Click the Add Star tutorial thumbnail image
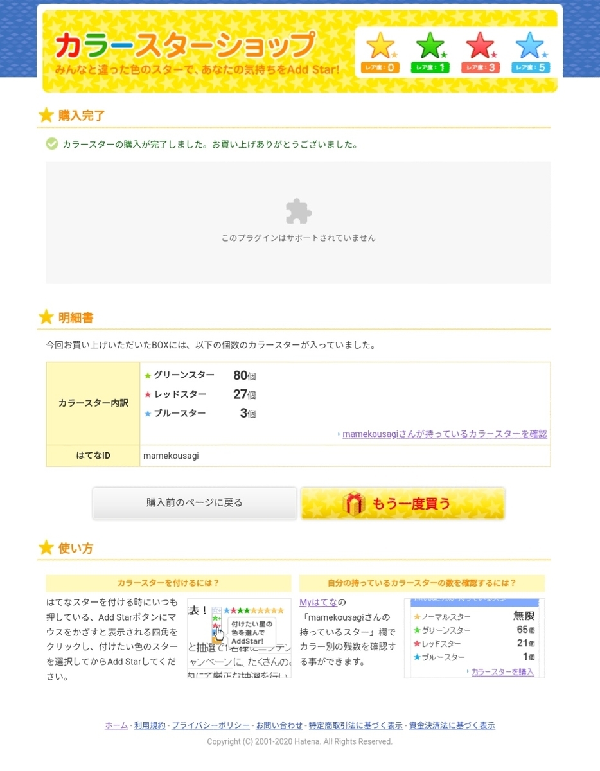The height and width of the screenshot is (771, 600). click(x=239, y=638)
